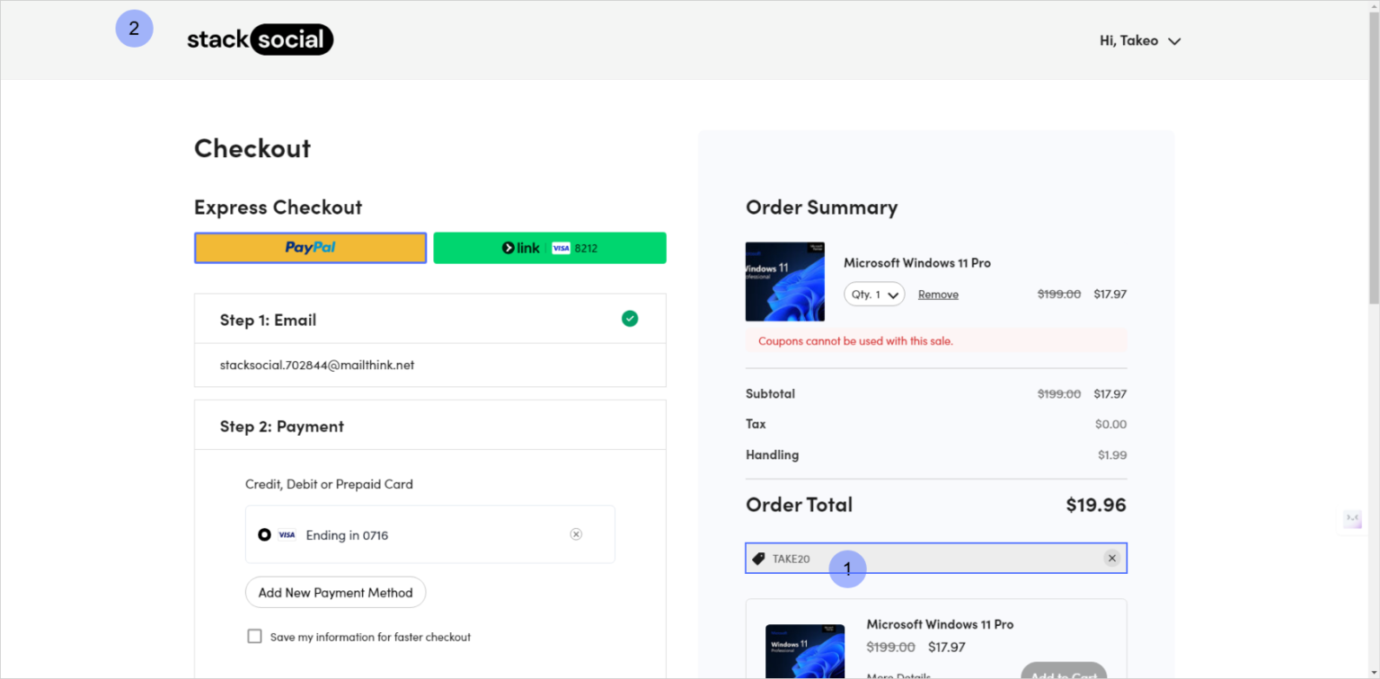
Task: Click the Step 1 Email green checkmark
Action: coord(630,318)
